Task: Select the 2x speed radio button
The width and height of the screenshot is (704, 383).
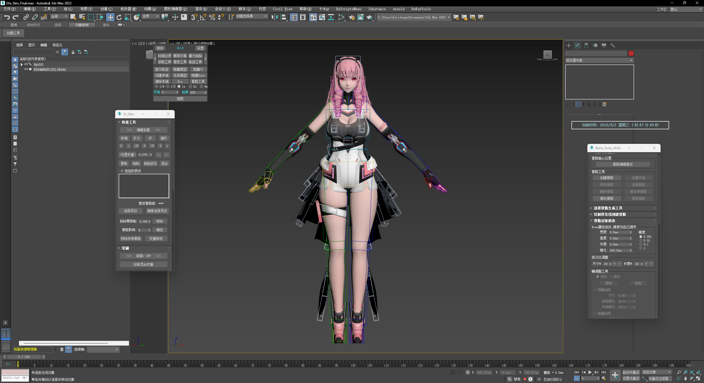Action: click(x=190, y=86)
